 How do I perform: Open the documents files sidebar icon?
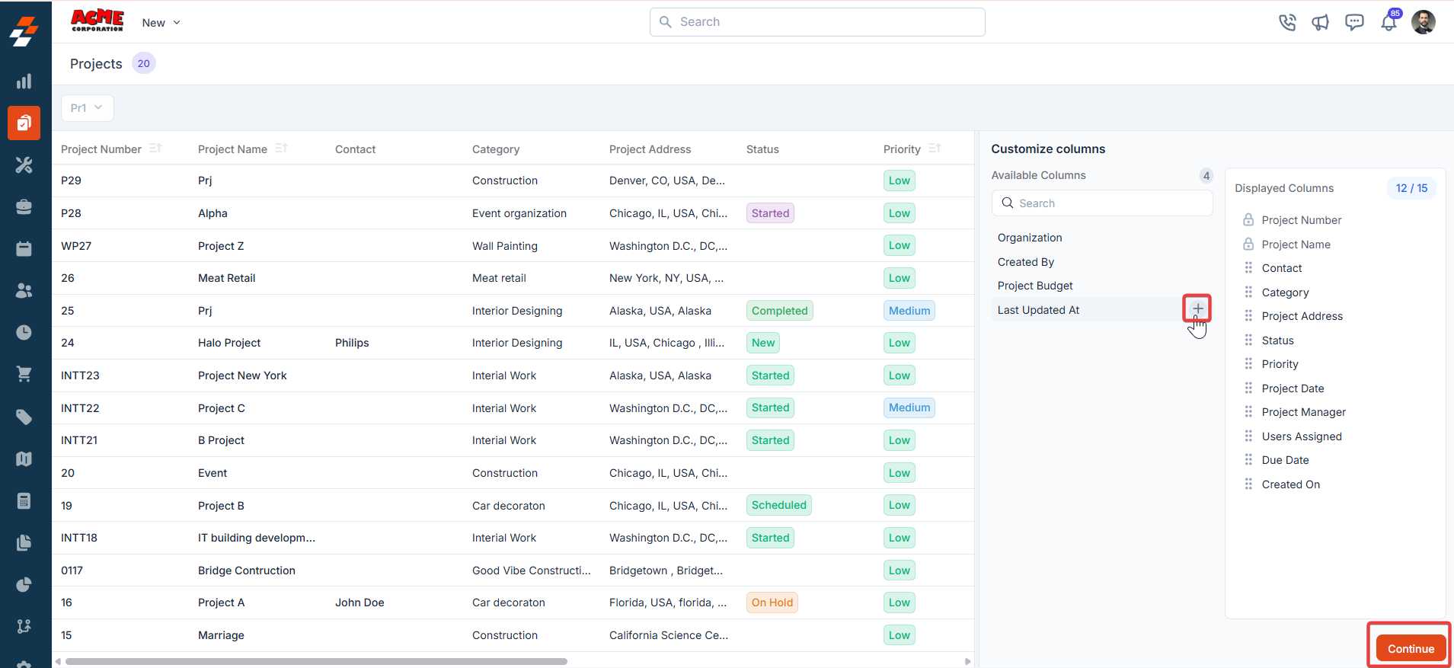(x=24, y=542)
